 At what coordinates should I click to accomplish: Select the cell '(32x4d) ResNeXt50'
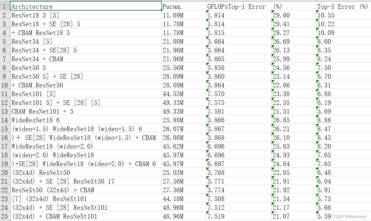coord(86,173)
